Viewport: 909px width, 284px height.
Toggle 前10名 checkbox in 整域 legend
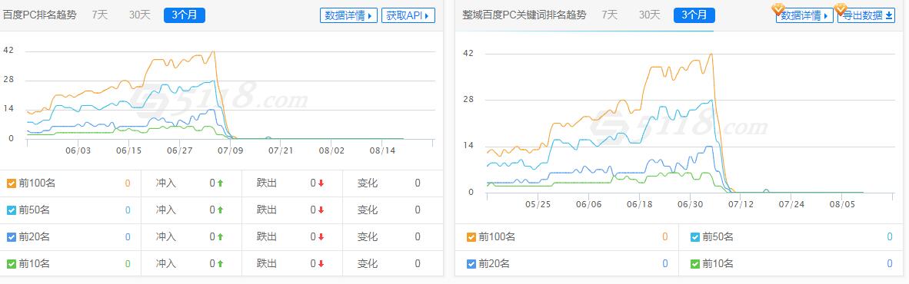point(695,264)
